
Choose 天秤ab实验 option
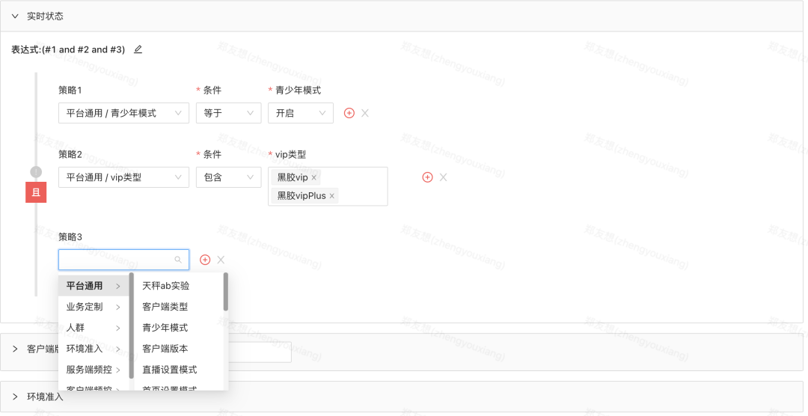point(179,286)
